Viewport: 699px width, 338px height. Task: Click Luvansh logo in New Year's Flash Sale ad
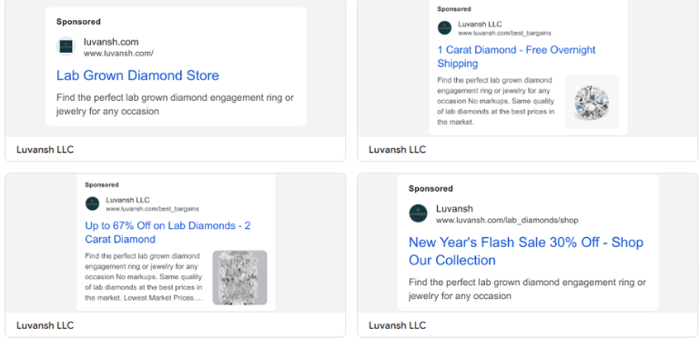[x=418, y=214]
